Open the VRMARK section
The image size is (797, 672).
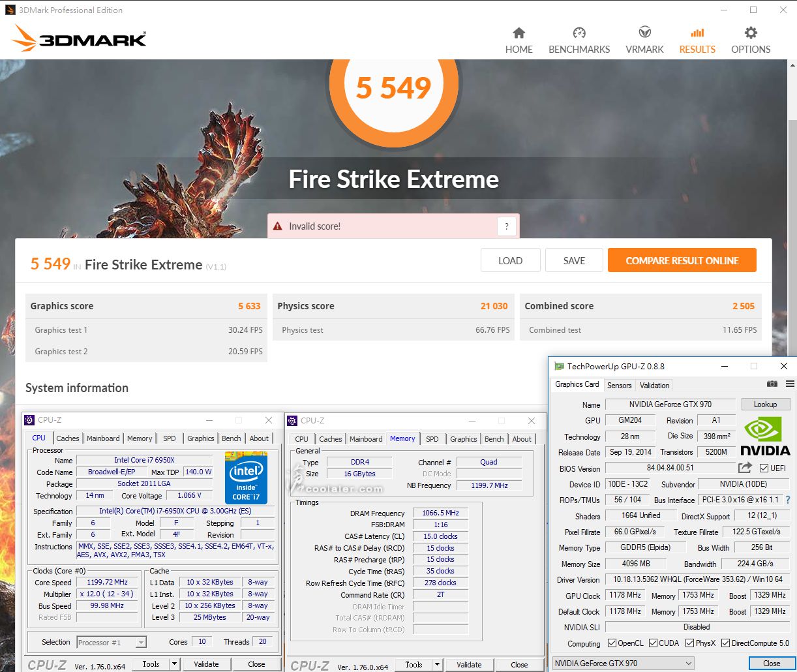coord(644,40)
